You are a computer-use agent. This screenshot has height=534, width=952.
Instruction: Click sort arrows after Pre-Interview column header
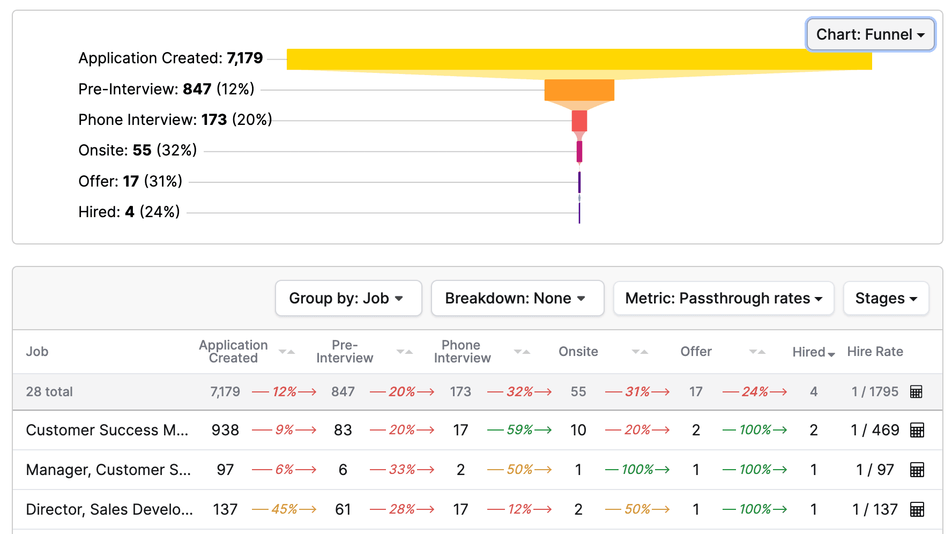404,352
